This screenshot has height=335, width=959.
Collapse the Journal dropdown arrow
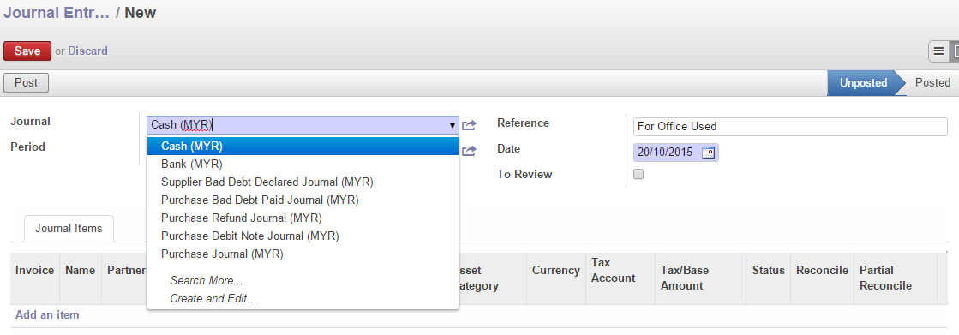point(452,125)
